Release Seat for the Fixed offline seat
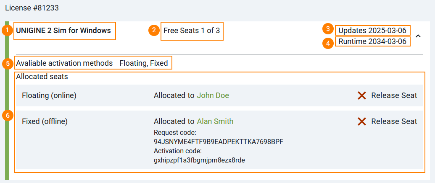Screen dimensions: 435x183 pos(394,121)
